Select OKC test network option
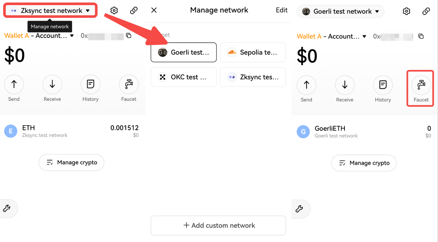Viewport: 438px width, 242px height. [183, 77]
